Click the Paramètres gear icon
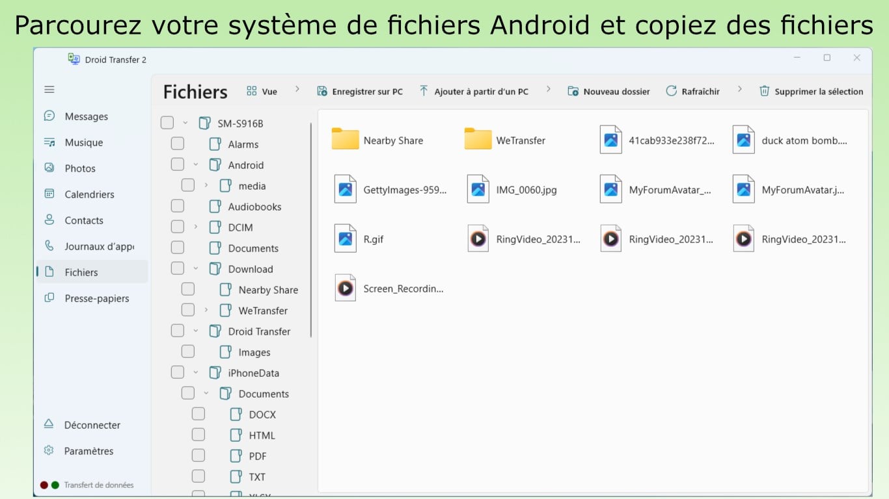 49,451
